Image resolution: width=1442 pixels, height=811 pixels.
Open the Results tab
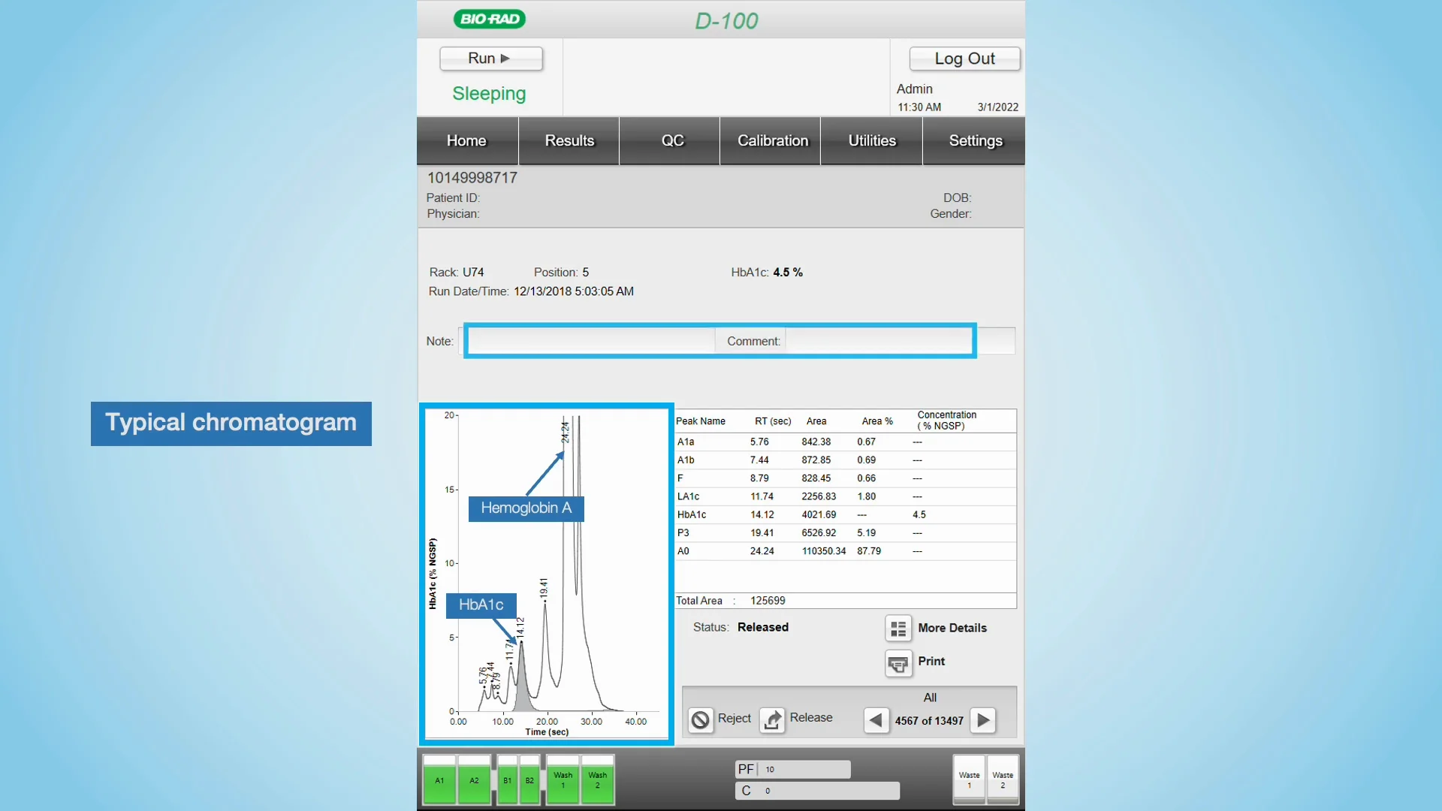(569, 140)
